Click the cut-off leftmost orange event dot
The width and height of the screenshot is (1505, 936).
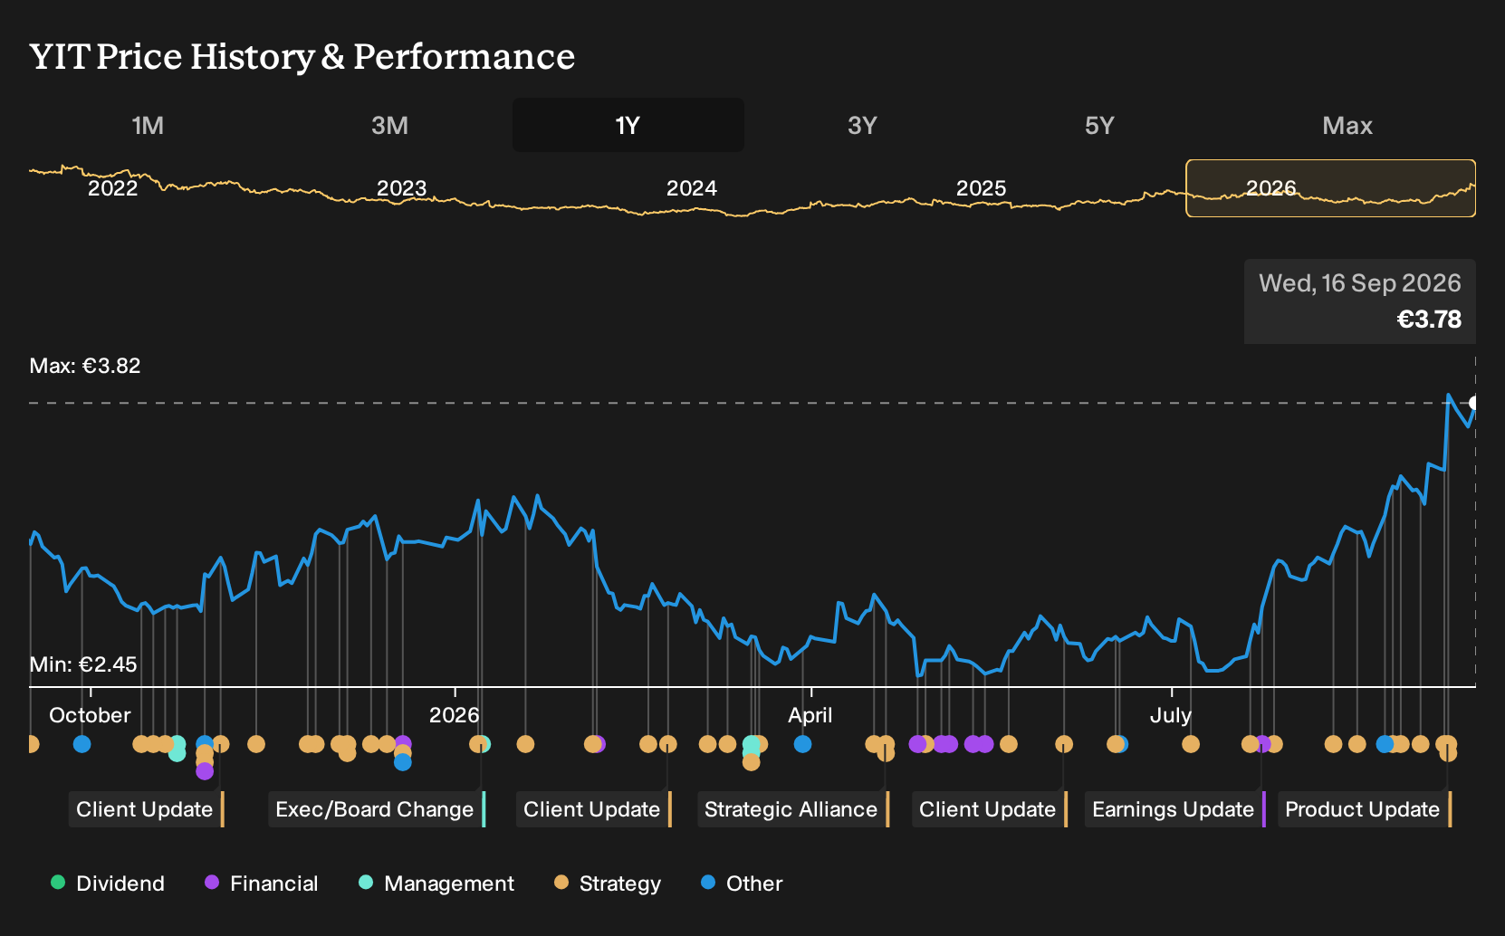(x=33, y=744)
